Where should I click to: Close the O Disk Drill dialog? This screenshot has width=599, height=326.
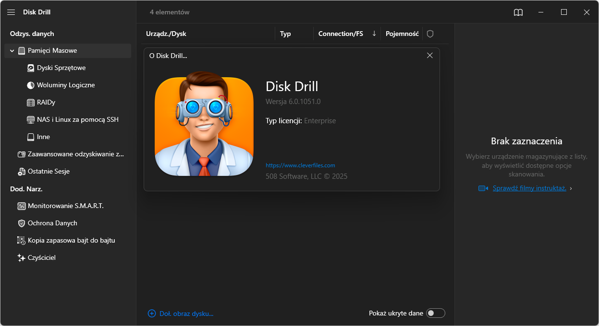(x=430, y=56)
